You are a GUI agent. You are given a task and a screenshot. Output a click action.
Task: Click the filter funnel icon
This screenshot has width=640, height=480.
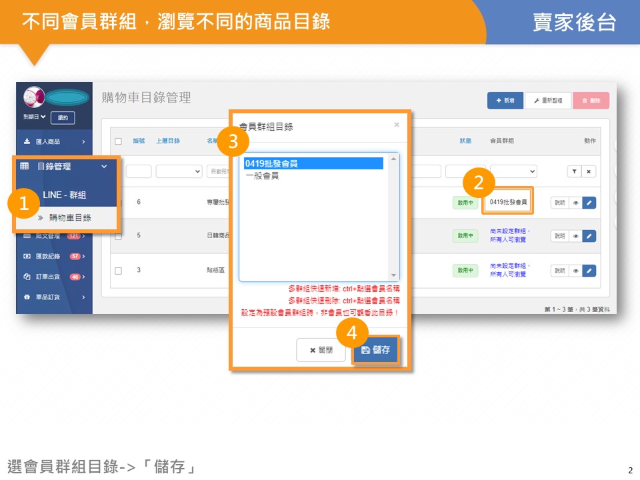(574, 171)
